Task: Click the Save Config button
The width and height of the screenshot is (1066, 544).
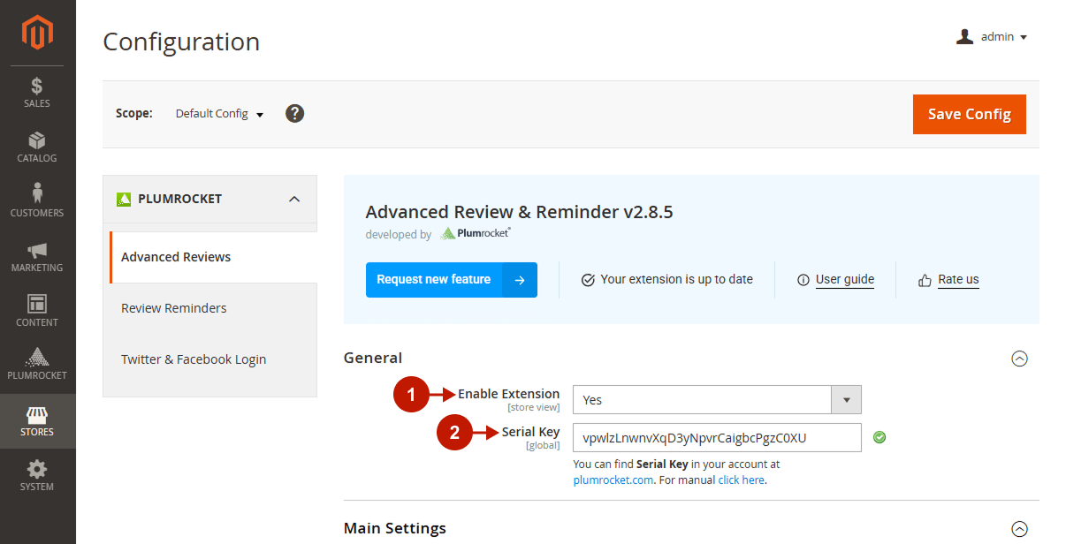Action: pos(970,114)
